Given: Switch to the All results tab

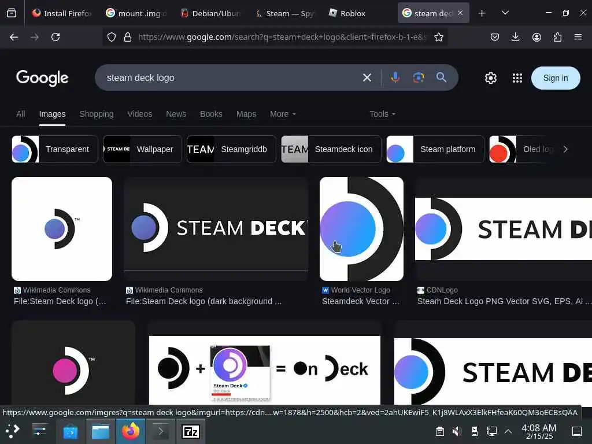Looking at the screenshot, I should [x=21, y=114].
